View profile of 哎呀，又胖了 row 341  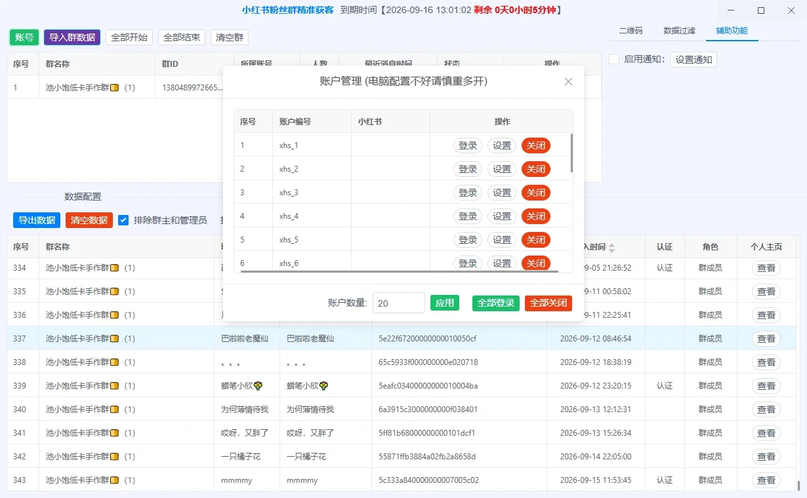[x=766, y=433]
